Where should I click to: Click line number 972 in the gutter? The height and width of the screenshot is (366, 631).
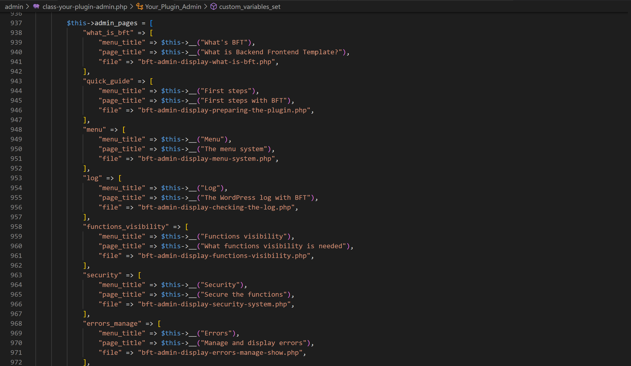[16, 362]
